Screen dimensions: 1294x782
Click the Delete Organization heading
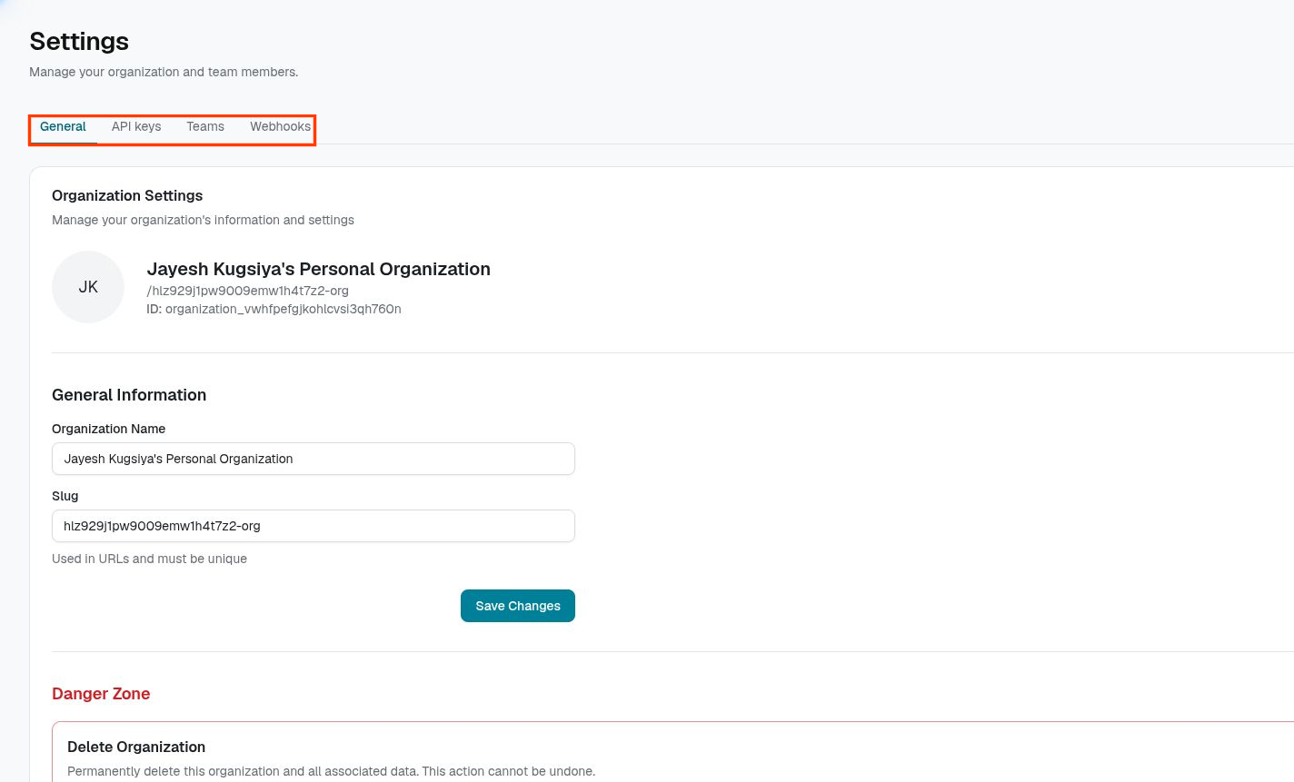(x=136, y=747)
